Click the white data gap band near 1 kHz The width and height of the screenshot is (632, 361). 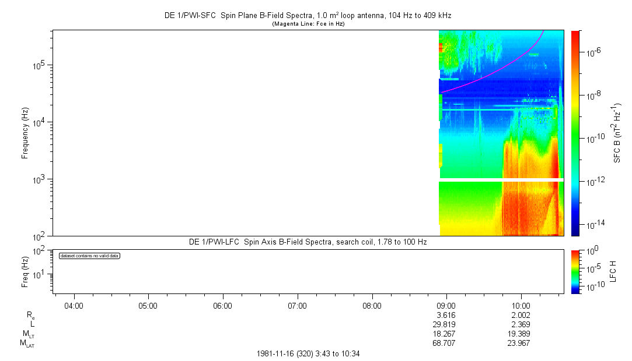[501, 180]
